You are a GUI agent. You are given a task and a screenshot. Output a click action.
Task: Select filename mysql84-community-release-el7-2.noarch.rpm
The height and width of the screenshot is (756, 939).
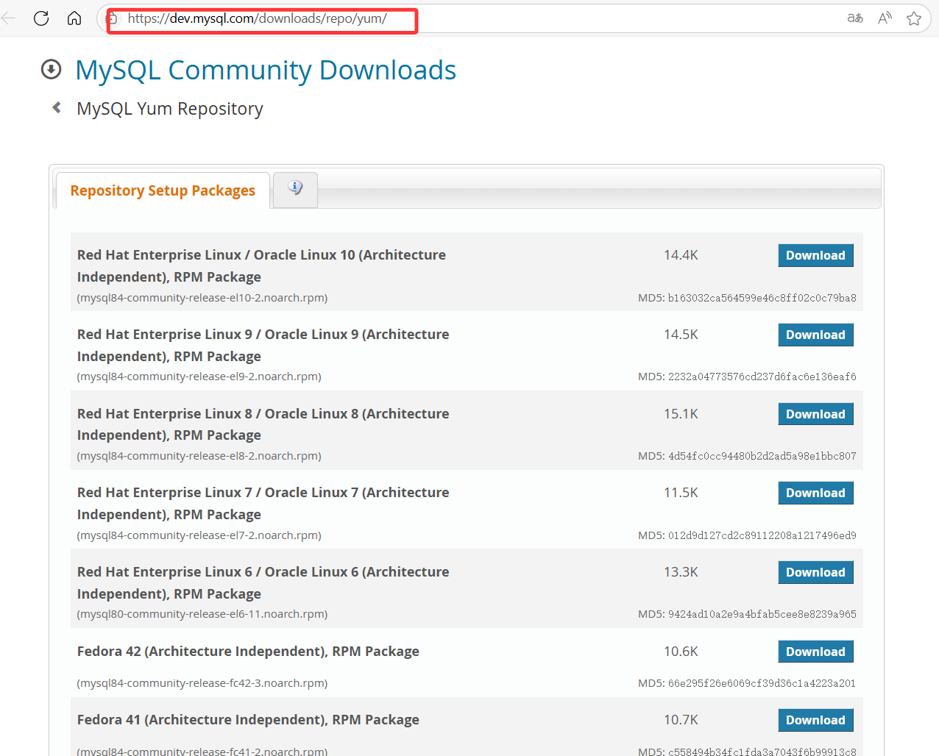[x=199, y=535]
